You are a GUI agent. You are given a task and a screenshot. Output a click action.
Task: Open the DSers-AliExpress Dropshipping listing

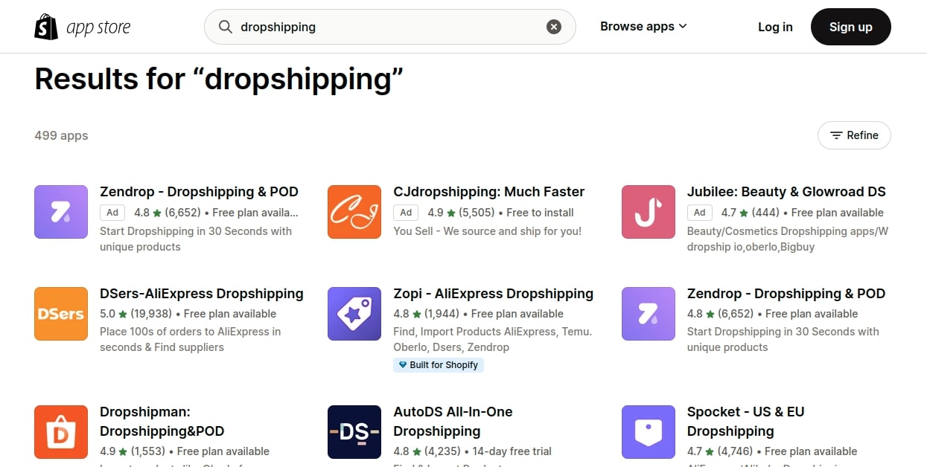point(201,293)
